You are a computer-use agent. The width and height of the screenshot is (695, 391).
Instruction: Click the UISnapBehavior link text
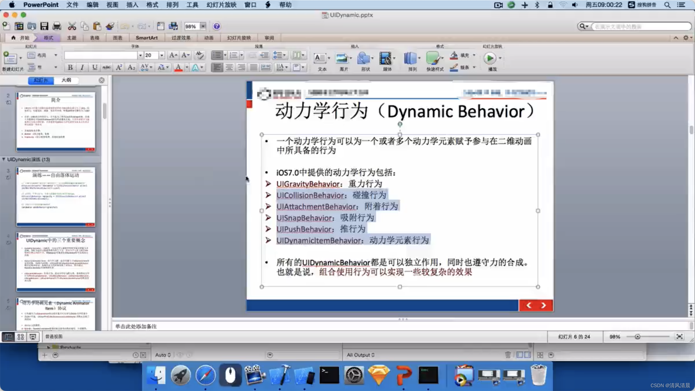(304, 218)
